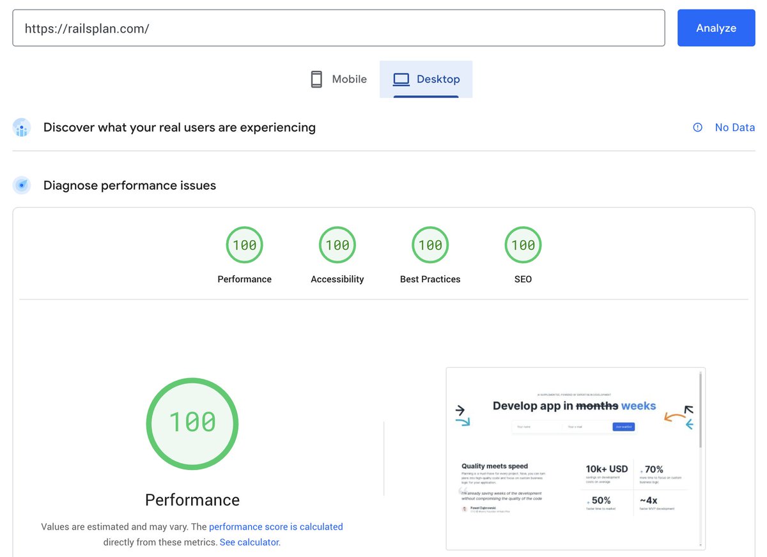Click 'Diagnose performance issues' heading
767x557 pixels.
tap(130, 185)
